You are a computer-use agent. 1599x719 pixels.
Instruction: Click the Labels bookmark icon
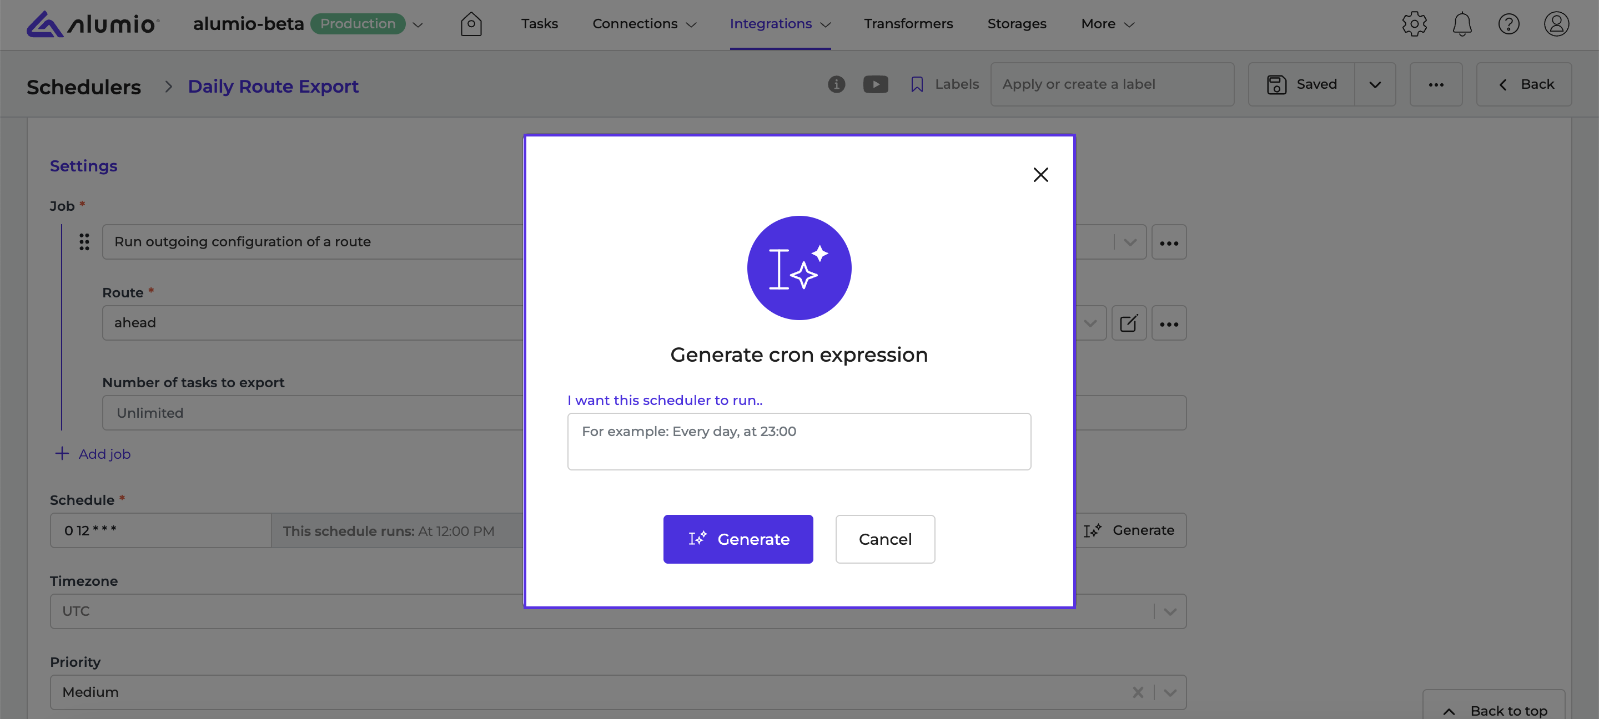pyautogui.click(x=916, y=84)
